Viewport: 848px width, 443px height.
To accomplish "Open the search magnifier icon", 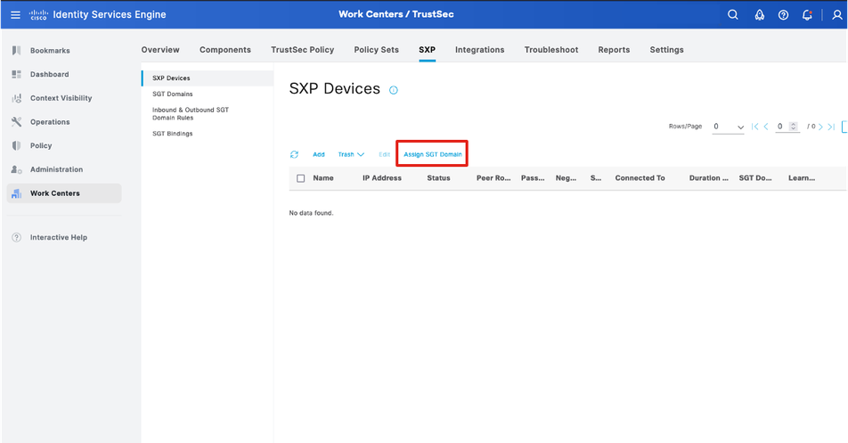I will [x=733, y=14].
